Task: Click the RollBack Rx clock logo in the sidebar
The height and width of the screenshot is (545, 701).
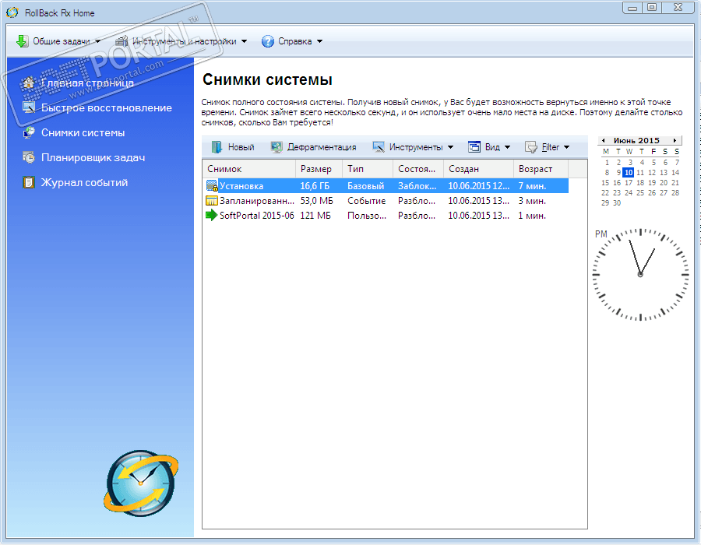Action: [141, 483]
